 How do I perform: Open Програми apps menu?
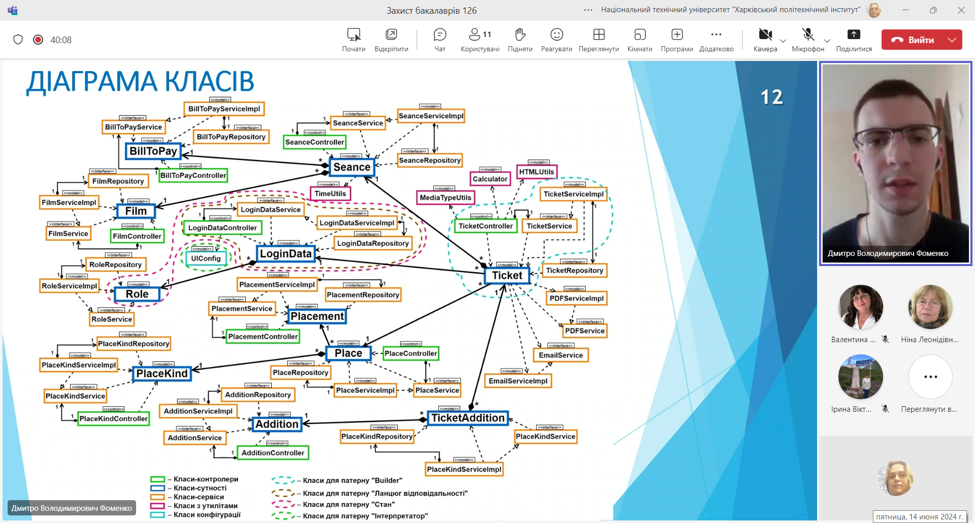pyautogui.click(x=677, y=40)
